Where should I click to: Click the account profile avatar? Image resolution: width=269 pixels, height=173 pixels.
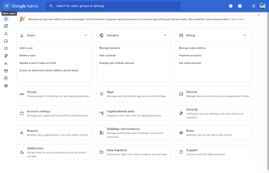(262, 6)
